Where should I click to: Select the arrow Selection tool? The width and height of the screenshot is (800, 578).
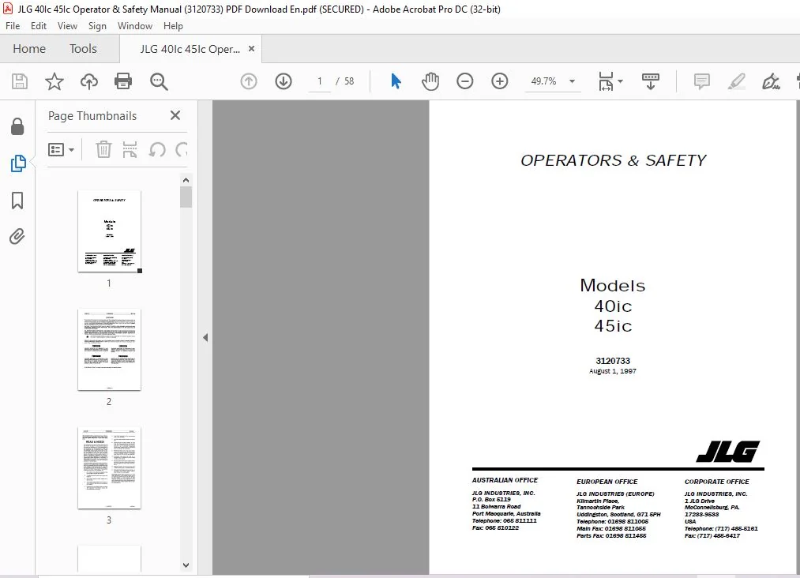396,81
